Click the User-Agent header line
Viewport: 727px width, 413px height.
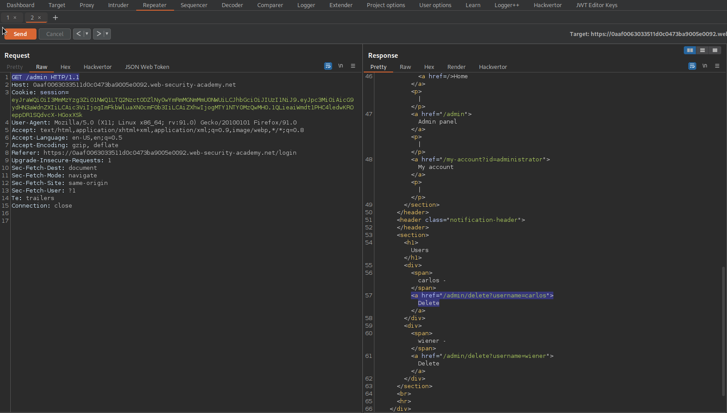click(154, 123)
